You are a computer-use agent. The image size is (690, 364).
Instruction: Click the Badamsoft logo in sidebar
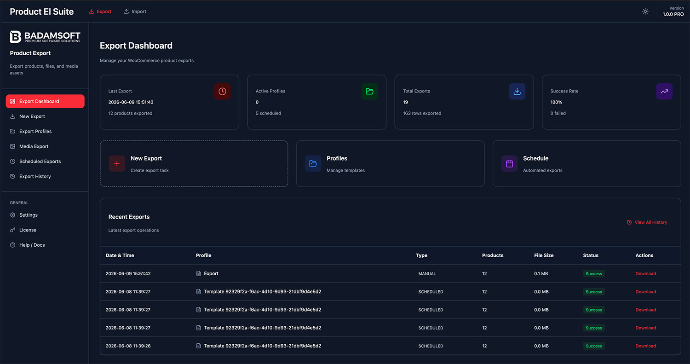45,37
